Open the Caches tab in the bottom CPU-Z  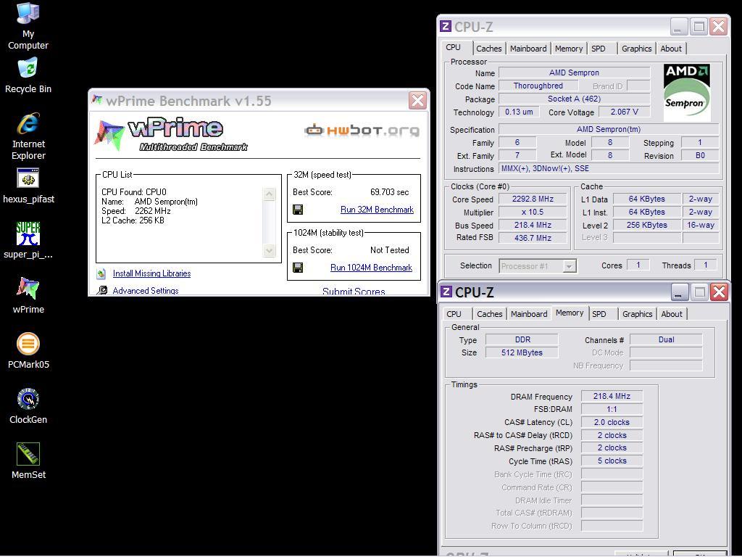[489, 313]
